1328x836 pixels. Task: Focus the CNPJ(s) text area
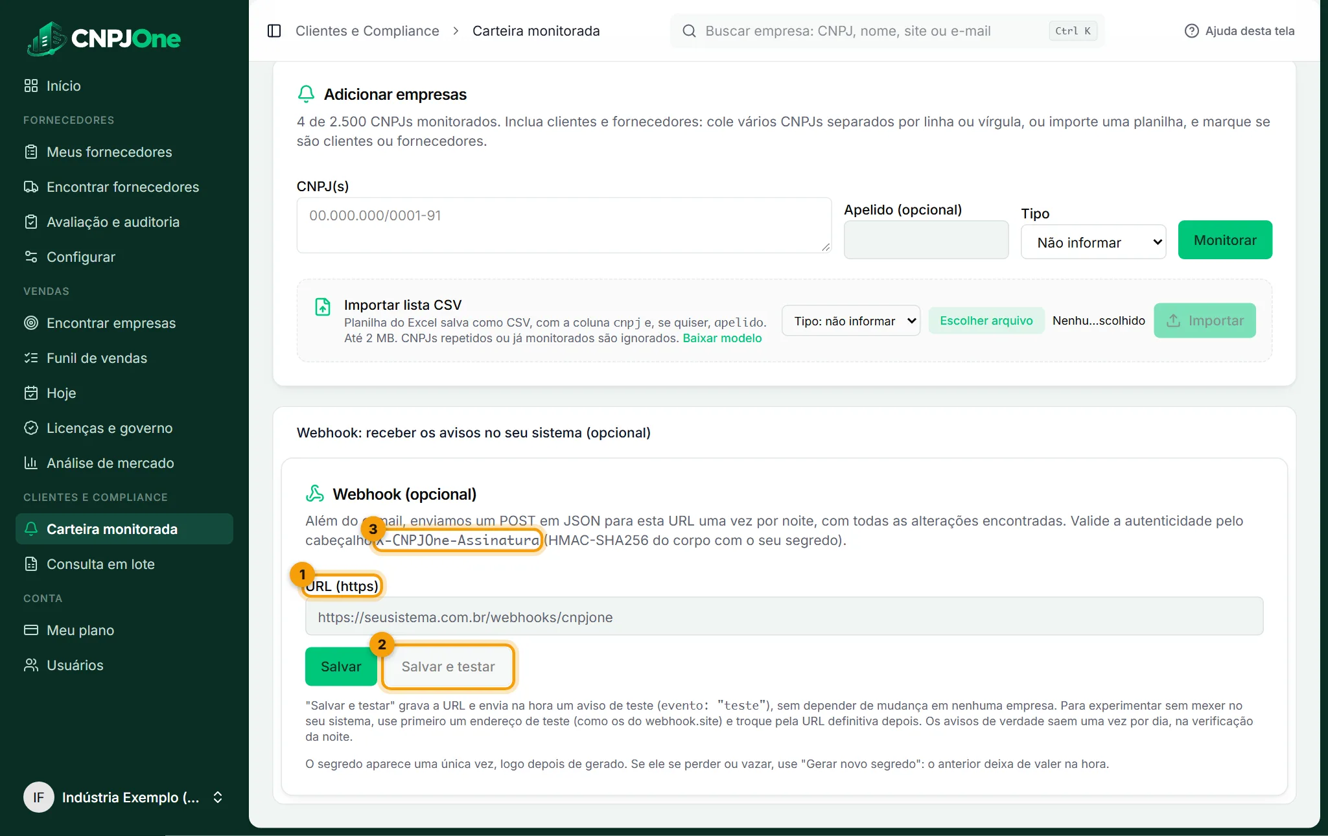[x=564, y=226]
